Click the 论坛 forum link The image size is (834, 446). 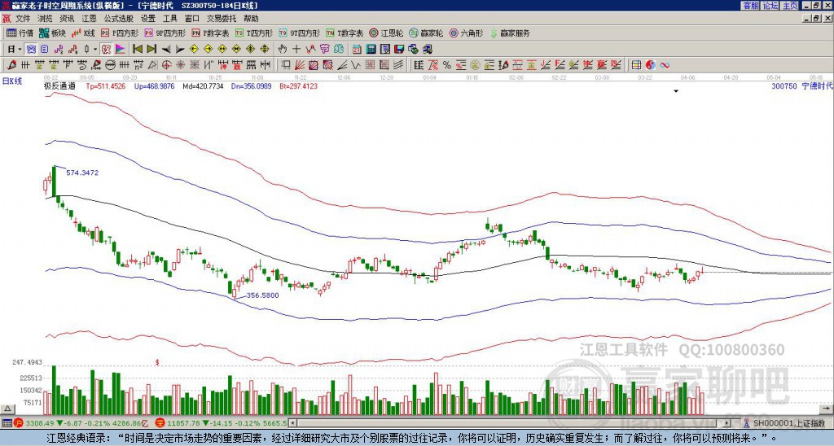770,6
